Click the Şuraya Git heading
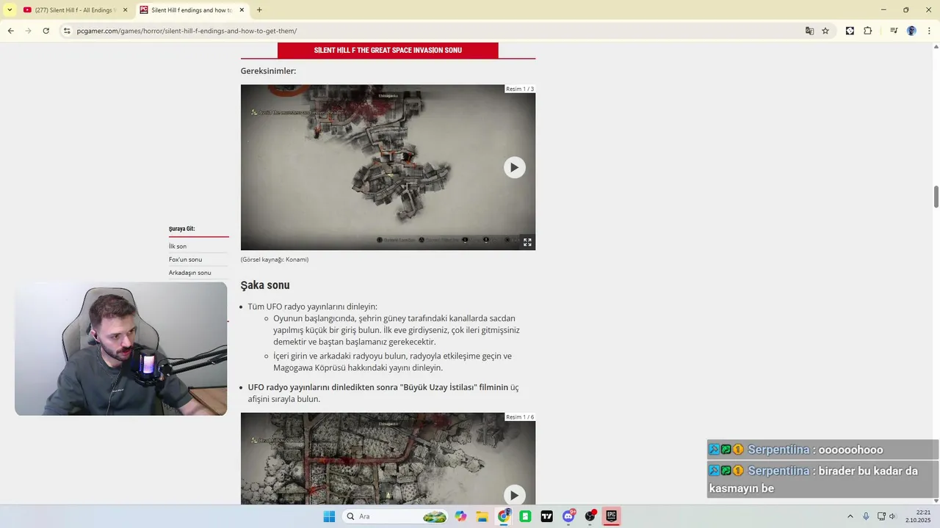Image resolution: width=940 pixels, height=528 pixels. pyautogui.click(x=181, y=229)
